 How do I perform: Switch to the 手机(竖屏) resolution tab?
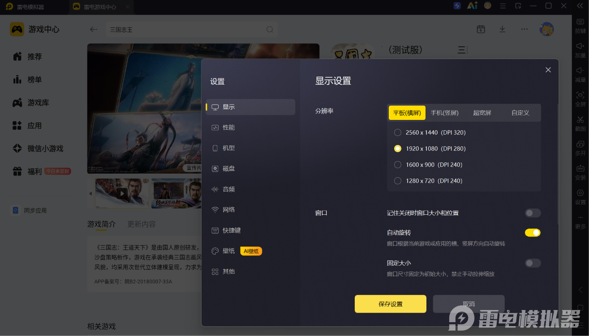click(445, 113)
